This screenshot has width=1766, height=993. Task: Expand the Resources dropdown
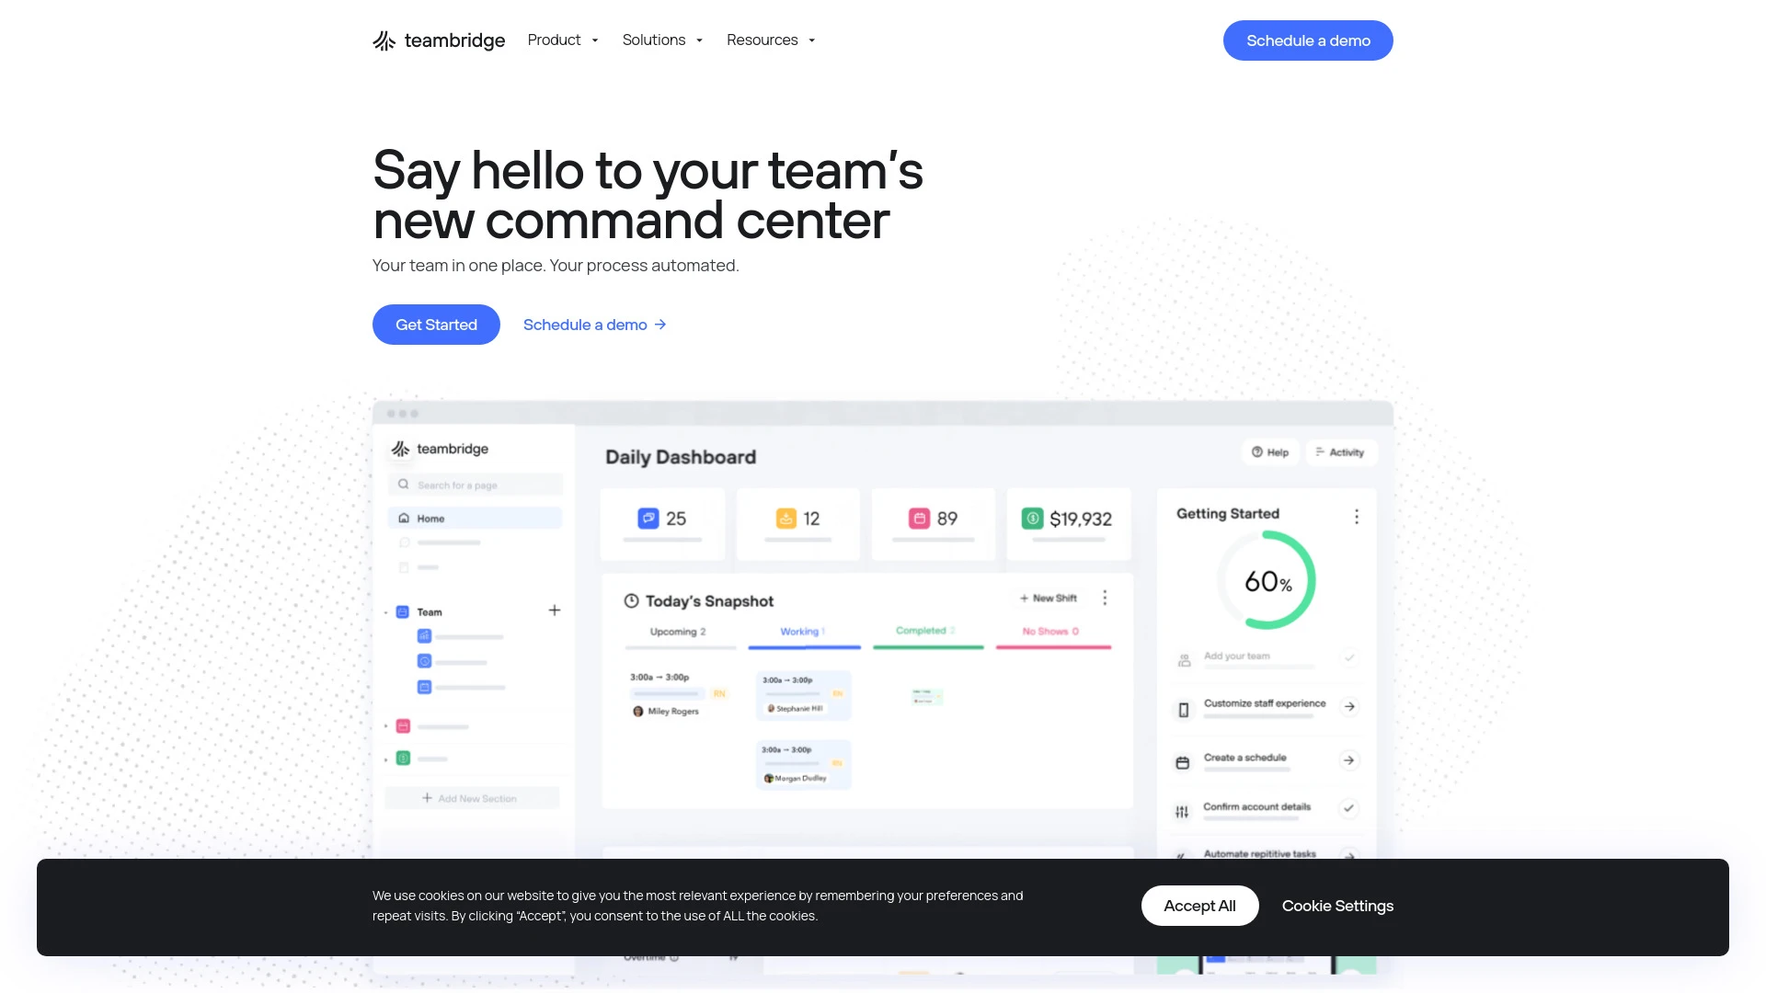[770, 40]
